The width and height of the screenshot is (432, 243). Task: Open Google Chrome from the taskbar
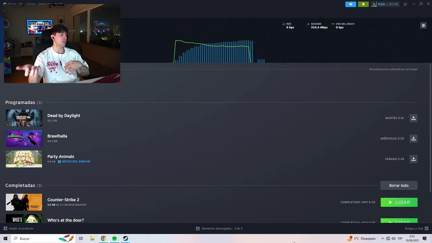[x=103, y=239]
